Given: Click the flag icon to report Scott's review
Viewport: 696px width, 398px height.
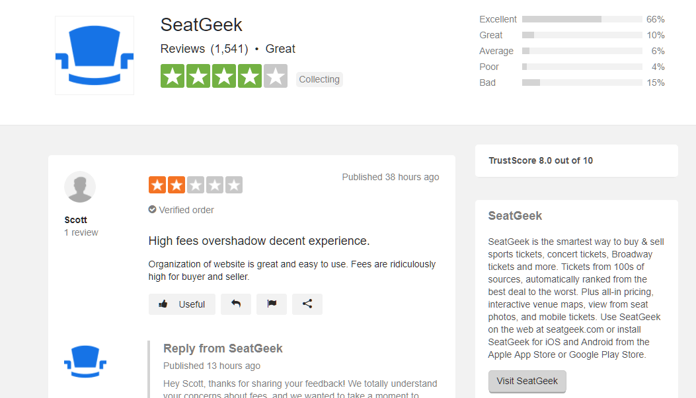Looking at the screenshot, I should click(x=272, y=304).
